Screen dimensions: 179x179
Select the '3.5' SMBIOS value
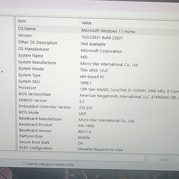point(82,102)
